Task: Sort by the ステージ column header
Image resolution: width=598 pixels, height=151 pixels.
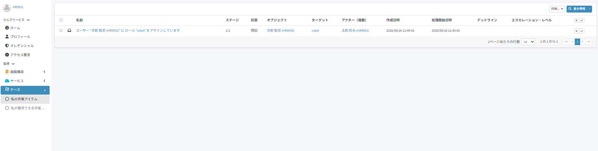Action: pyautogui.click(x=232, y=20)
